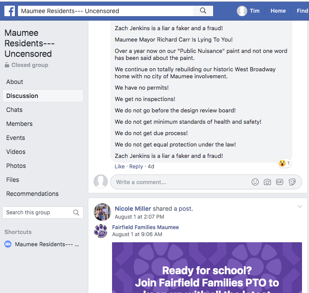This screenshot has width=309, height=293.
Task: Like the comment about Zach Jenkins
Action: click(119, 167)
